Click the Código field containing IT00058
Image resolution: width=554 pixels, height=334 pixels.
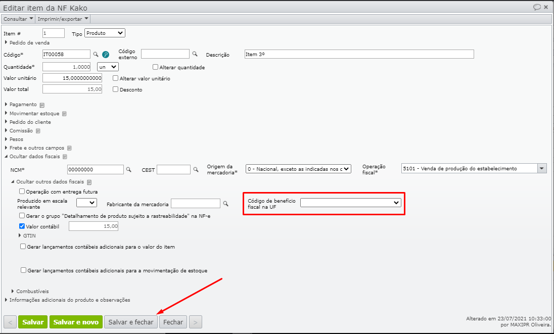(66, 54)
